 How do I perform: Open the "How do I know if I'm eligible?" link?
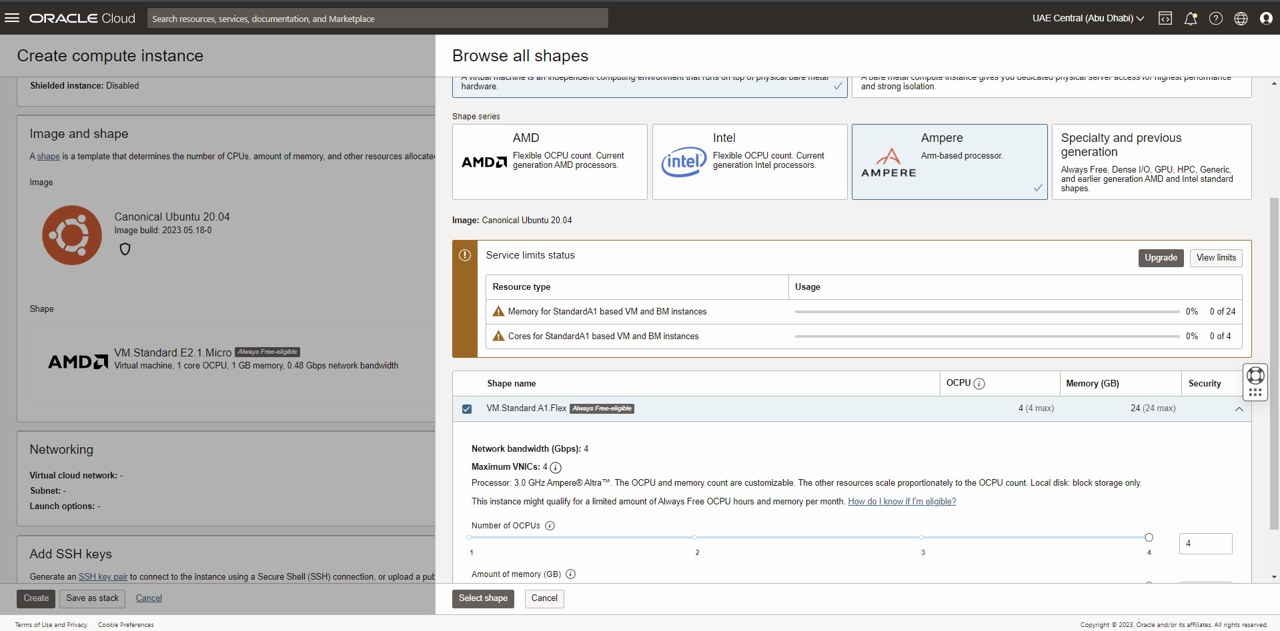pos(901,501)
